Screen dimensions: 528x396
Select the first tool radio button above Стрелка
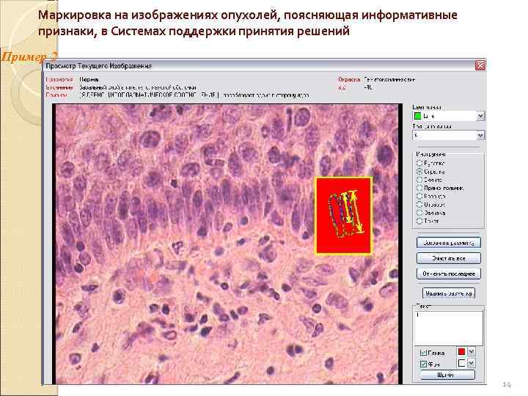pyautogui.click(x=419, y=163)
